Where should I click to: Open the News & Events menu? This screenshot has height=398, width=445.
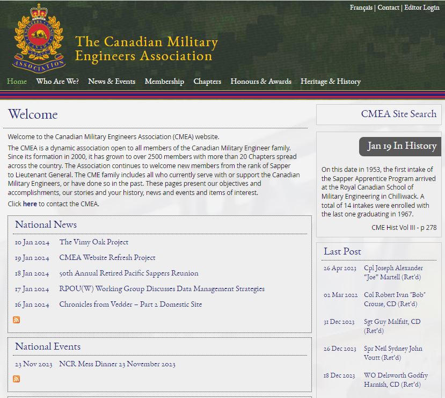(x=112, y=82)
